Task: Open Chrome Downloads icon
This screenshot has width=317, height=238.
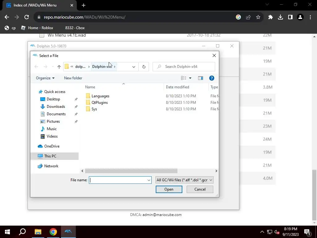Action: tap(280, 17)
